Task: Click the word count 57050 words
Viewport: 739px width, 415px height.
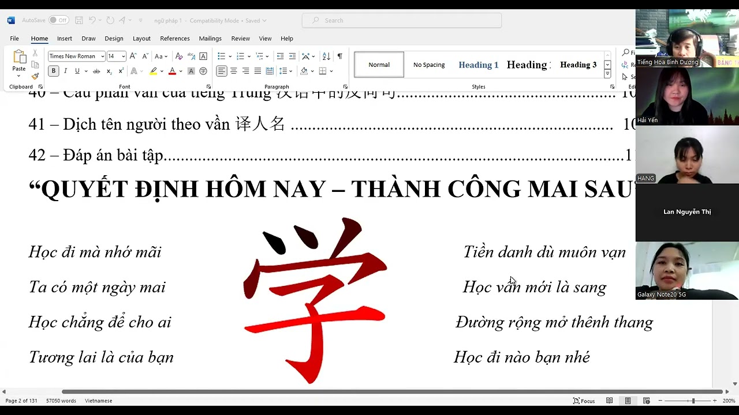Action: coord(61,401)
